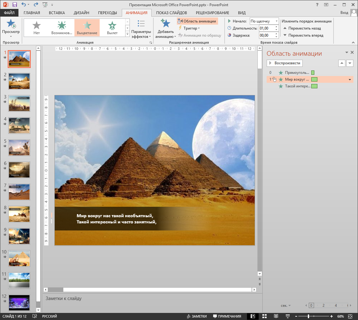Open the Начало combo box
The image size is (358, 320).
pyautogui.click(x=264, y=21)
